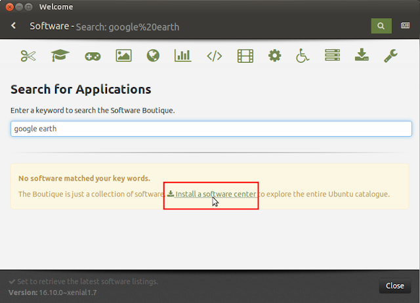The height and width of the screenshot is (303, 420).
Task: Click 'Enter a keyword to search' instruction text
Action: coord(93,111)
